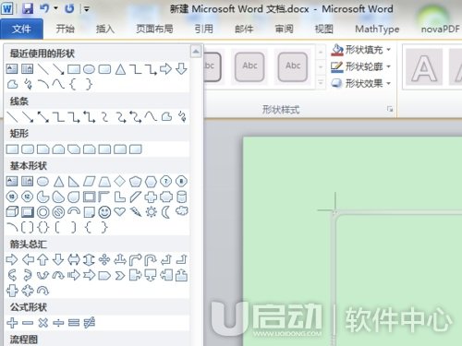
Task: Select the moon shape
Action: click(x=166, y=212)
